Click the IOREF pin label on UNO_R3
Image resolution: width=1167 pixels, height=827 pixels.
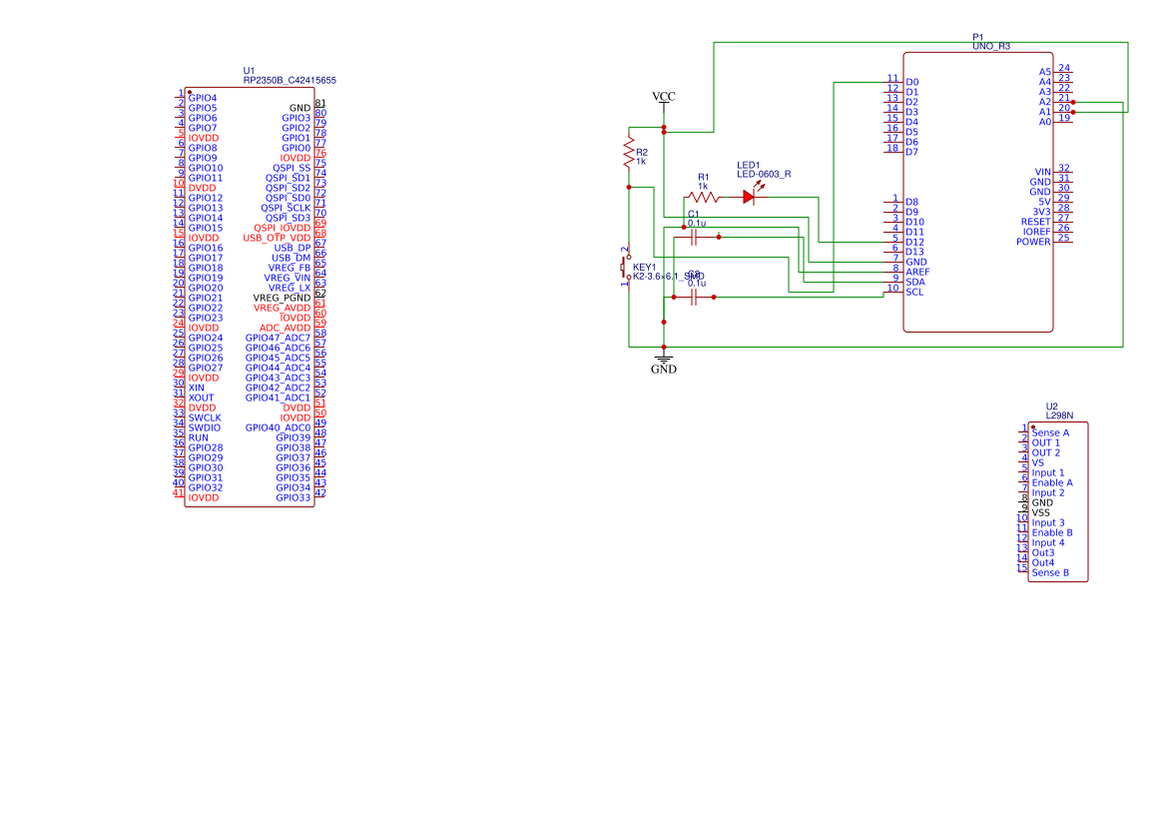[x=1037, y=232]
